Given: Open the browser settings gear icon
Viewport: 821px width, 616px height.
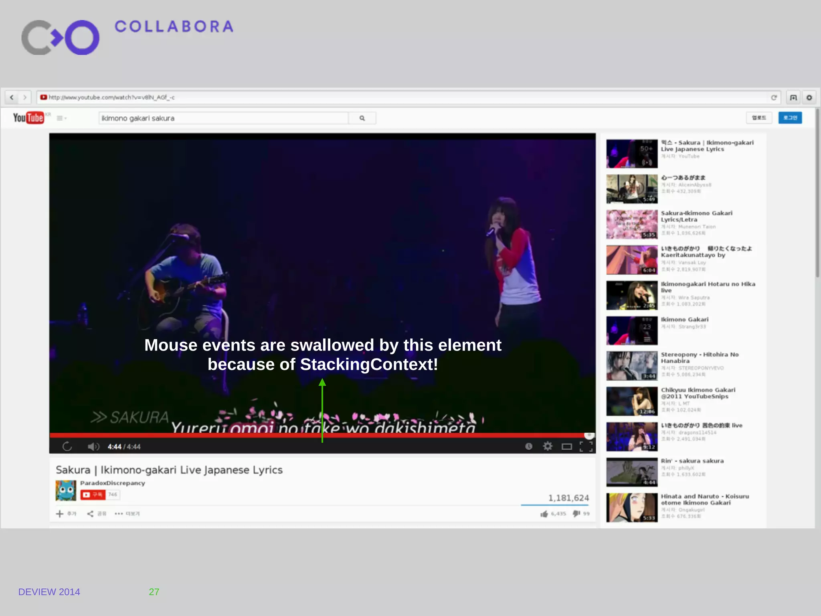Looking at the screenshot, I should click(809, 97).
